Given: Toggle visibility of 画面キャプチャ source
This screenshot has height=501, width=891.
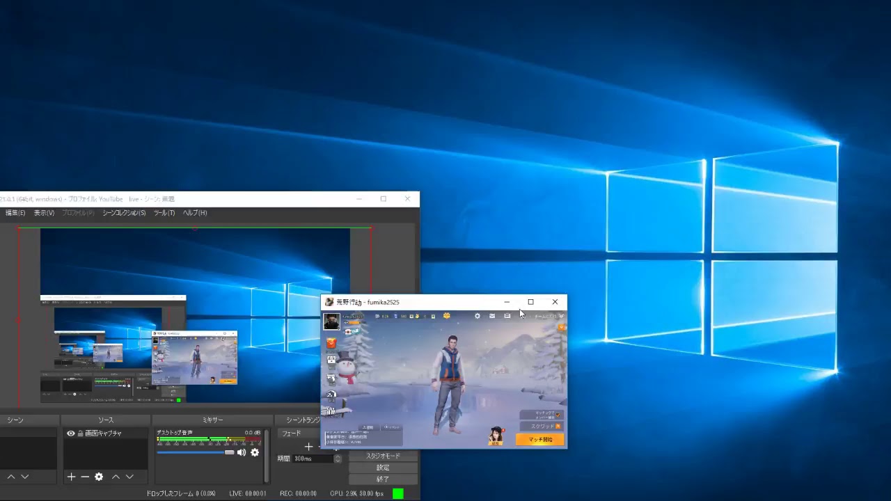Looking at the screenshot, I should tap(70, 434).
